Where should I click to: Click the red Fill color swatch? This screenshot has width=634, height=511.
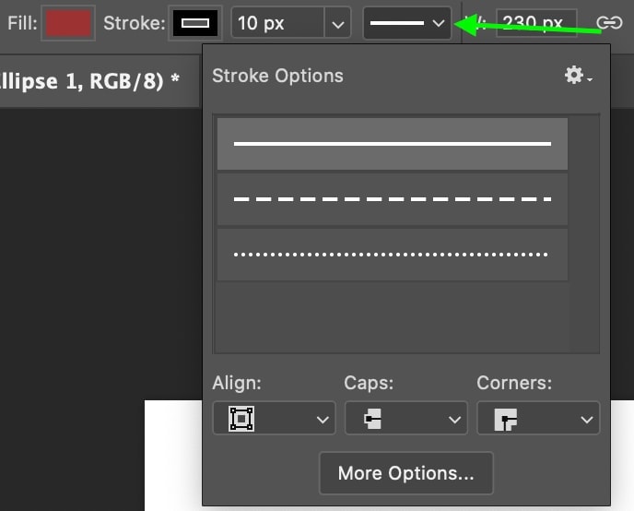(68, 23)
